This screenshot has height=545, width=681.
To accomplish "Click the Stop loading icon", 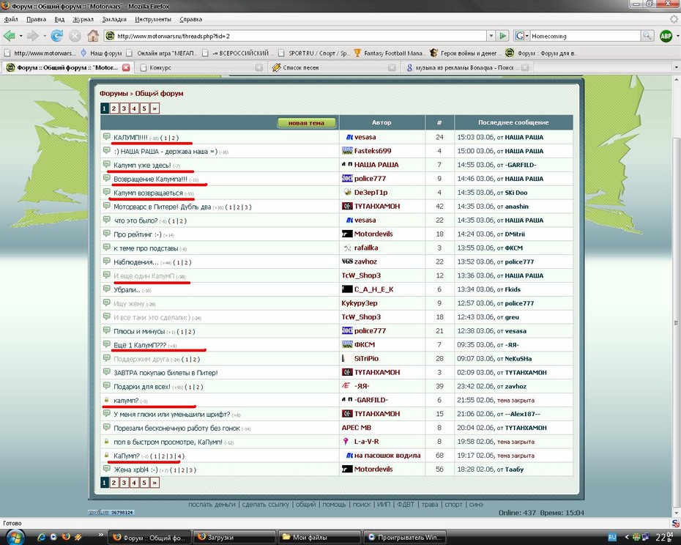I will 75,36.
